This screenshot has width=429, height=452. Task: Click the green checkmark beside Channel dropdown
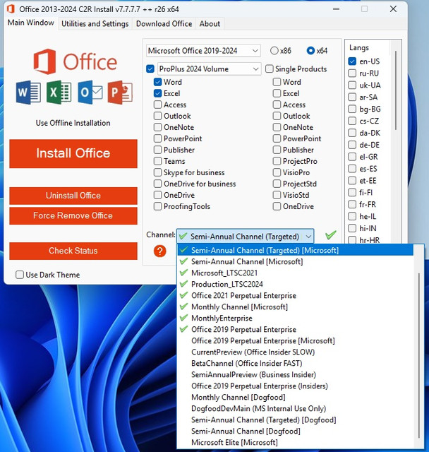(331, 235)
